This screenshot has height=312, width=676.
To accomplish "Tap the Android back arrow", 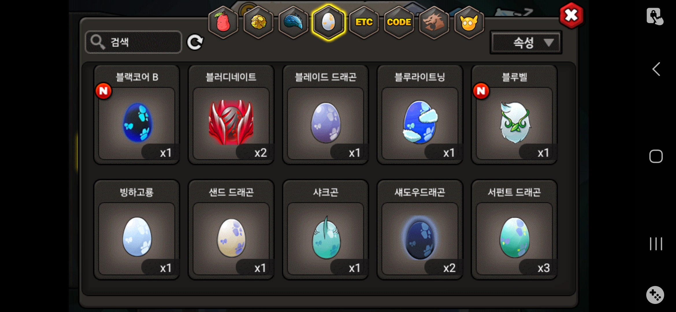I will [656, 69].
